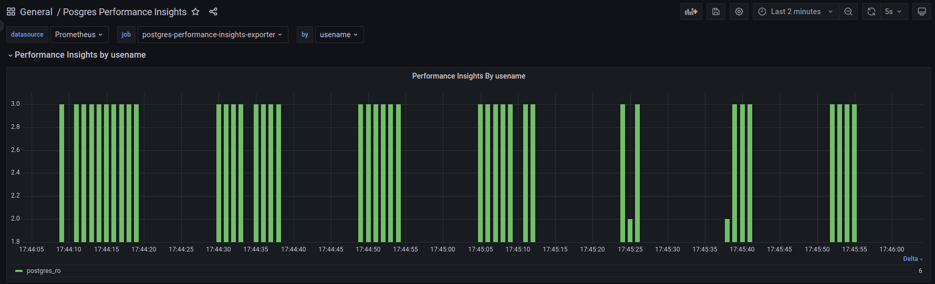Click the dashboard grid icon

(11, 12)
